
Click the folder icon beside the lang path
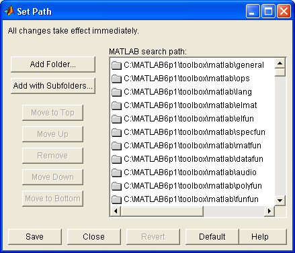click(x=116, y=92)
